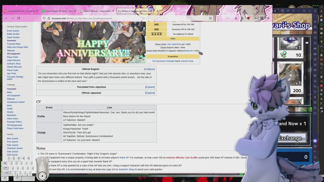Open the Player Rank sidebar link

click(x=12, y=57)
